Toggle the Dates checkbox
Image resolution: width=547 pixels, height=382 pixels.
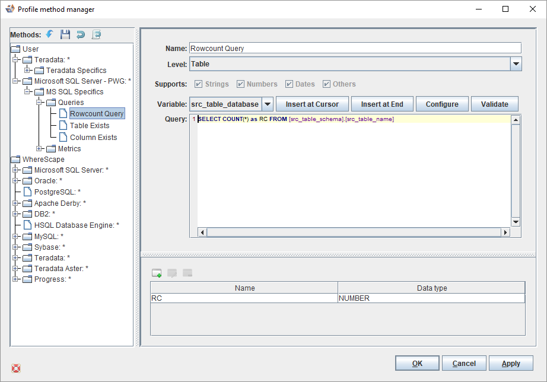point(290,84)
